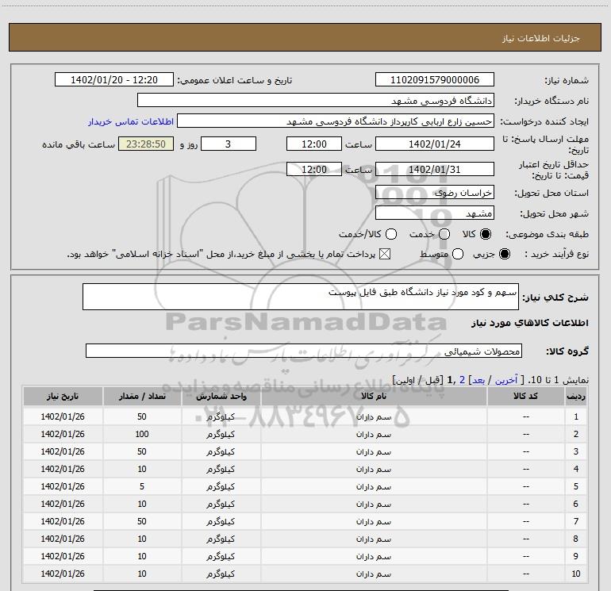Viewport: 611px width, 591px height.
Task: Click quantity 100 in row 2
Action: click(142, 434)
